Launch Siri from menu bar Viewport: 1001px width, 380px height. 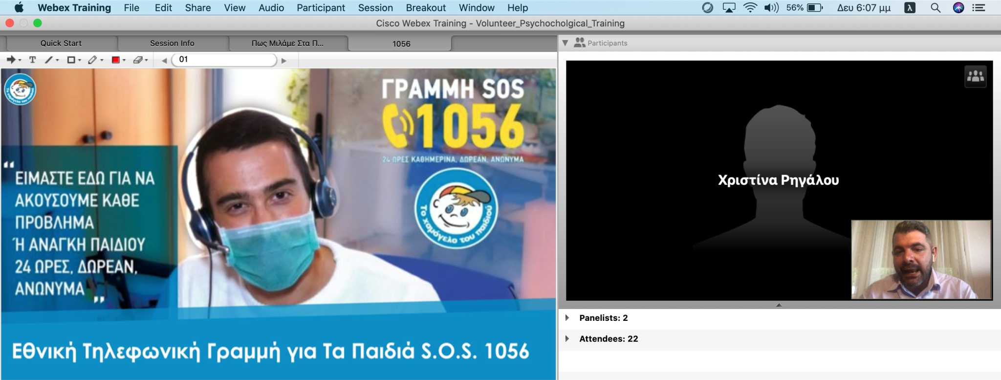[958, 7]
